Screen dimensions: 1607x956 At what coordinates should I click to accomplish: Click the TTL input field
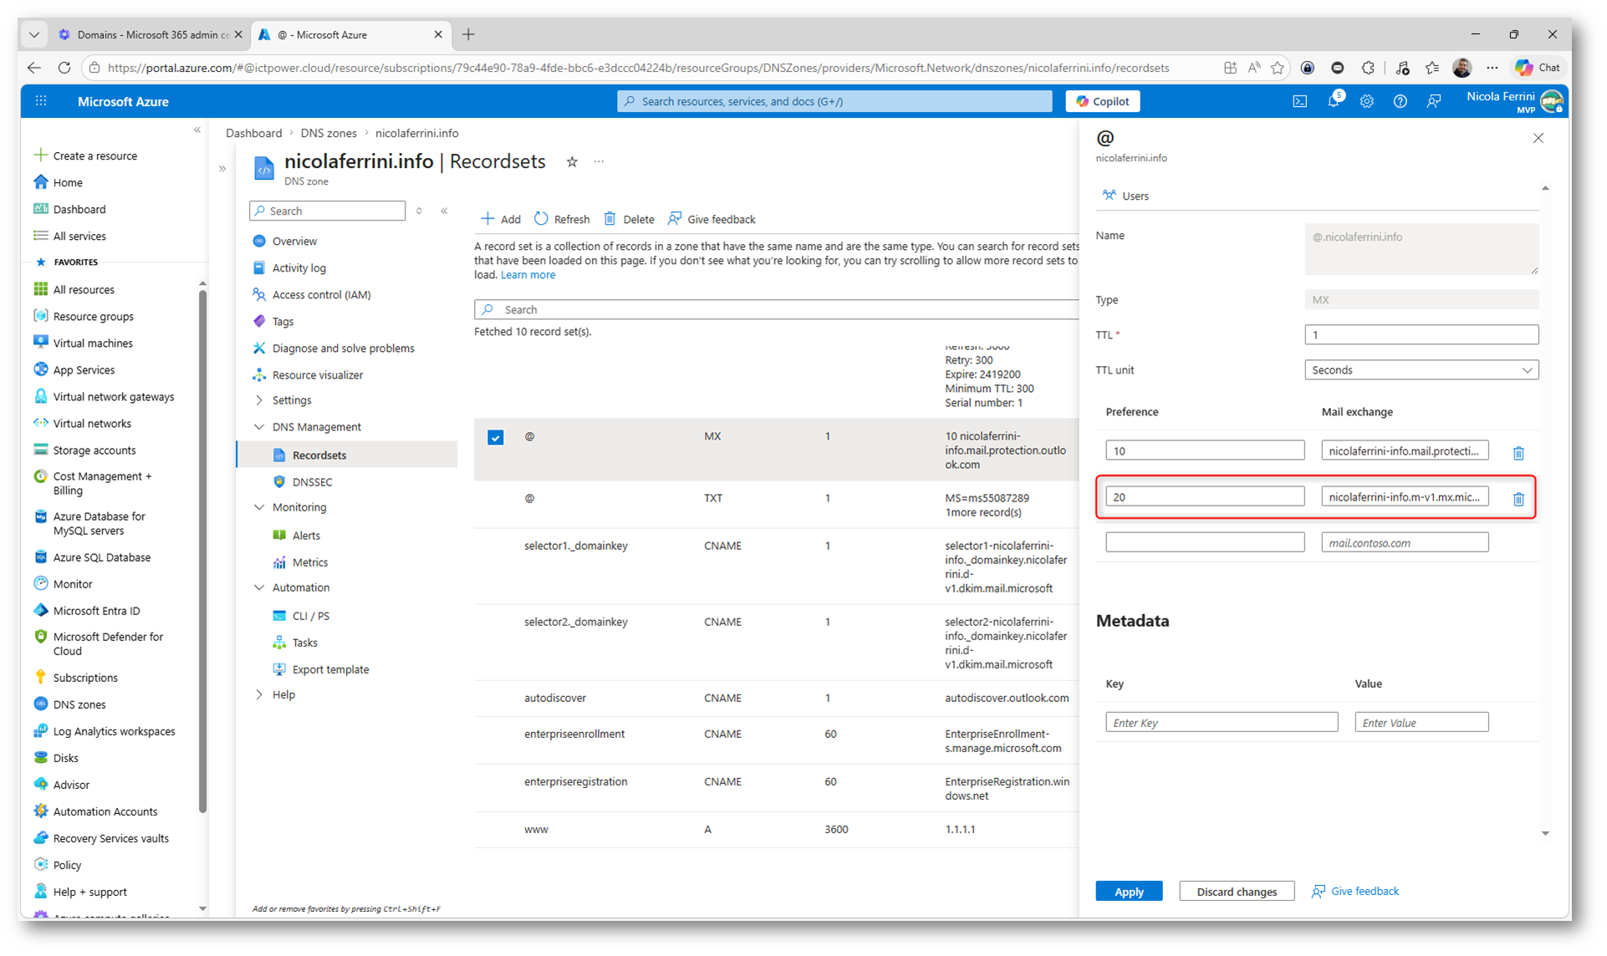[1421, 335]
